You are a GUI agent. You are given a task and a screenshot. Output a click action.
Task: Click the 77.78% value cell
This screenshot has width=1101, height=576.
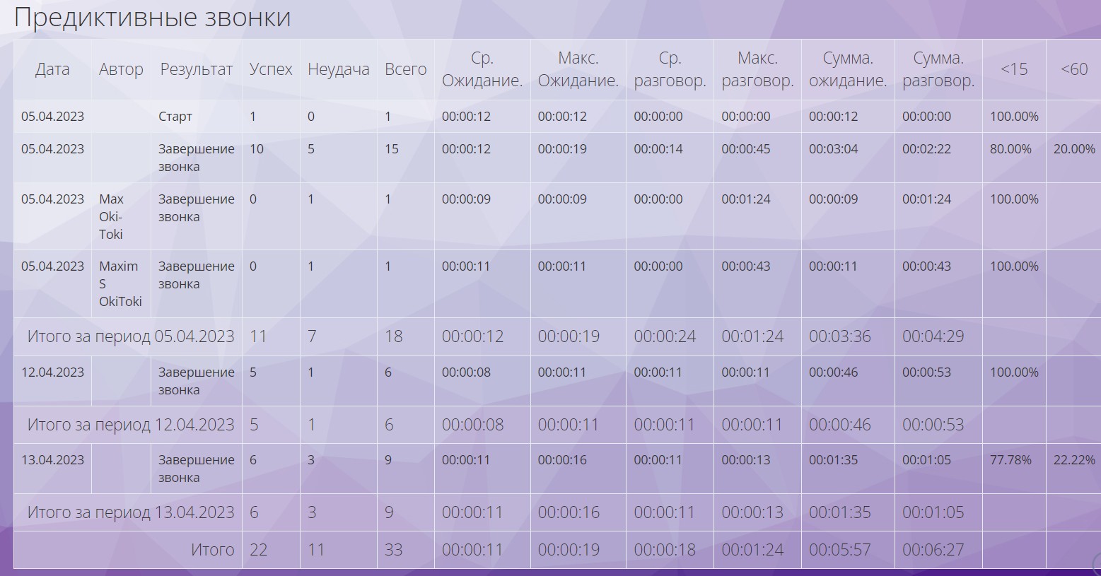1010,460
